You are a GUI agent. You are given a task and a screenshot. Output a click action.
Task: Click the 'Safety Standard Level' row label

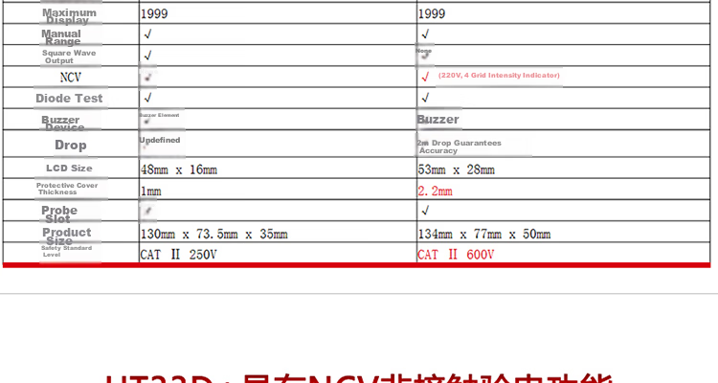point(66,251)
